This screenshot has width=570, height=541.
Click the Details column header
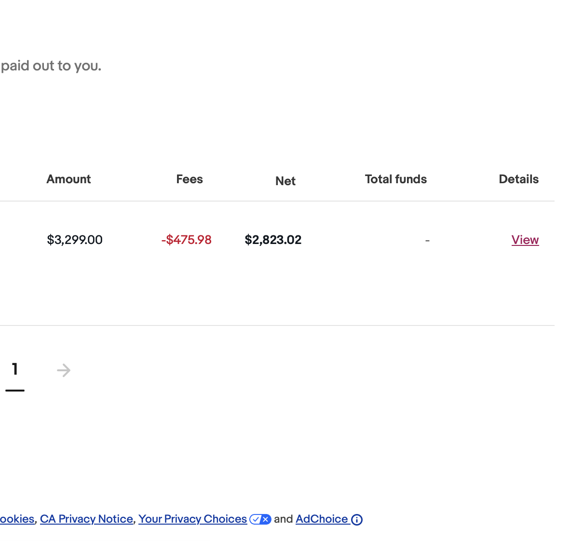coord(518,179)
